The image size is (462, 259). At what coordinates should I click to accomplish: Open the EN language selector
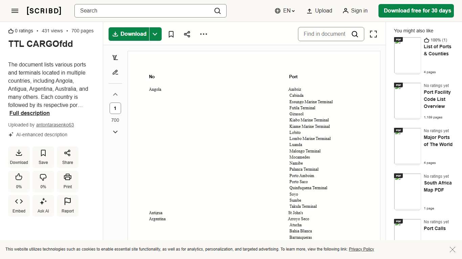point(285,11)
